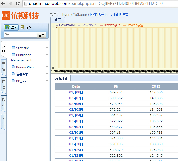The image size is (178, 161).
Task: Expand the BD数据 plus sign
Action: point(47,80)
